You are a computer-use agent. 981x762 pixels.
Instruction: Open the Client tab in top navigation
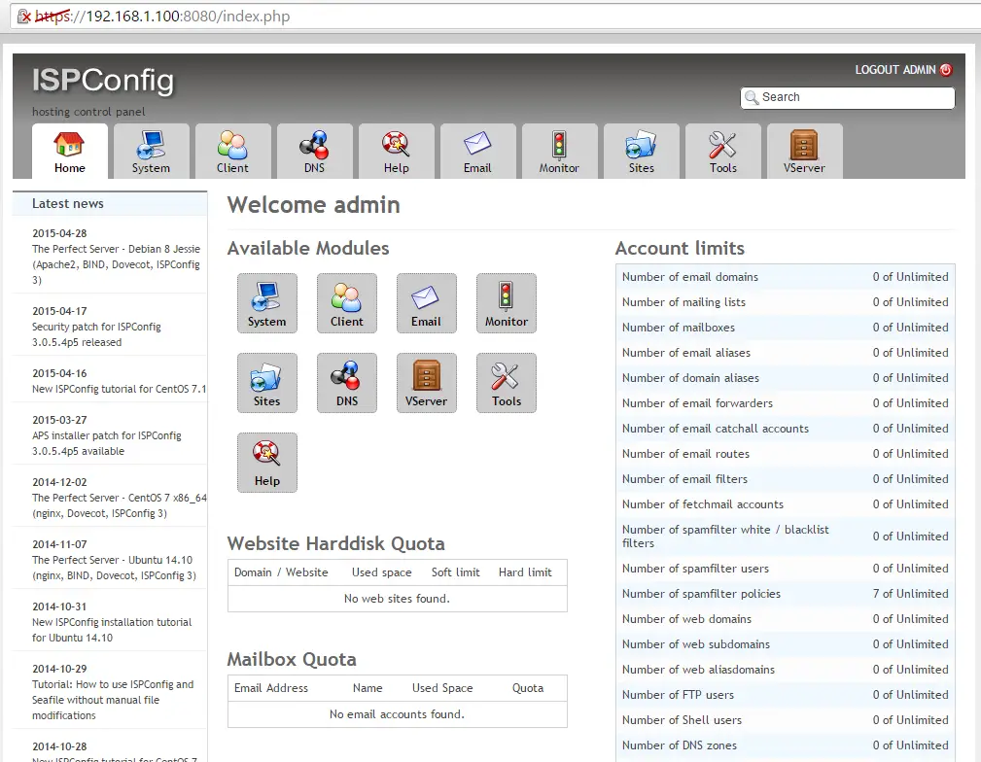point(232,152)
